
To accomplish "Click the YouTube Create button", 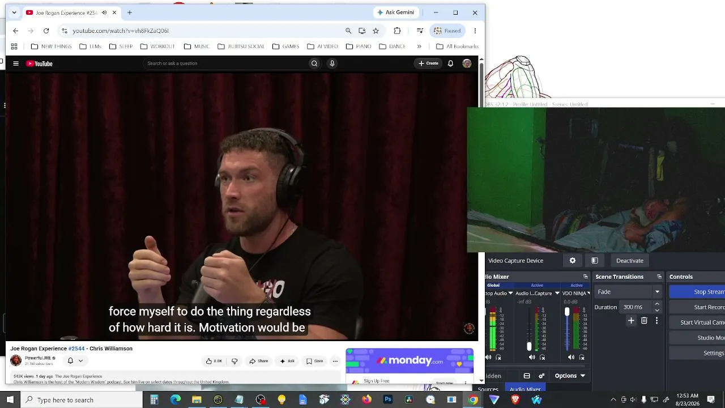I will [428, 63].
